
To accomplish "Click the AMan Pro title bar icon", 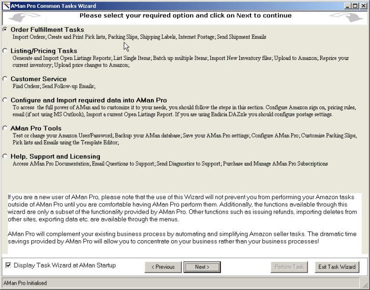I will 6,6.
